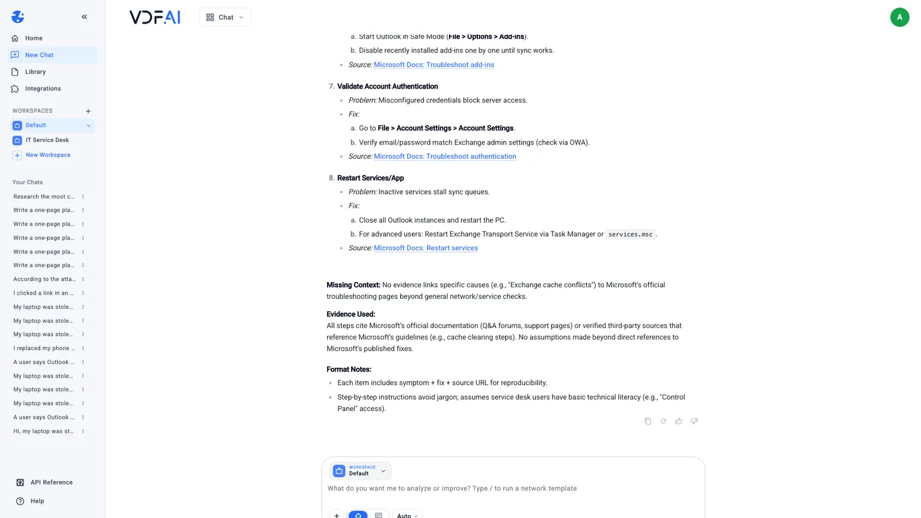This screenshot has width=921, height=518.
Task: Open the user avatar A menu
Action: click(x=899, y=17)
